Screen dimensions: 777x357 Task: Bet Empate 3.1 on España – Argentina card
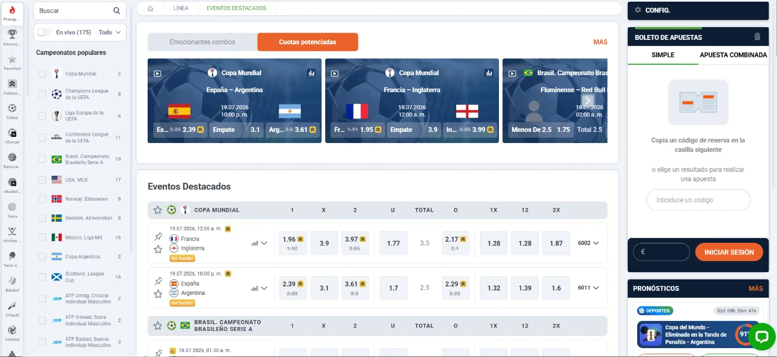tap(236, 130)
